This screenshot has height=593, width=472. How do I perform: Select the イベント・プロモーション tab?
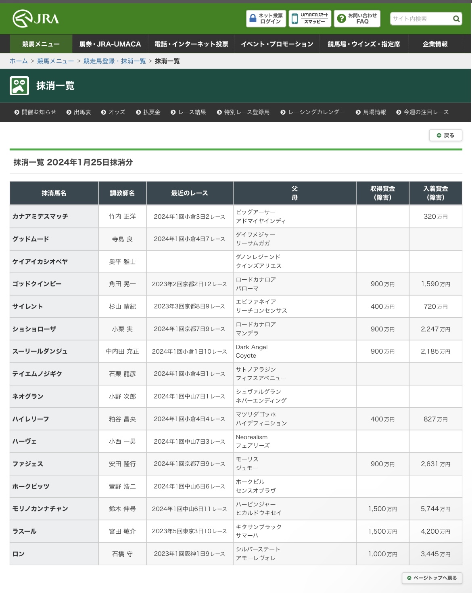click(x=277, y=44)
